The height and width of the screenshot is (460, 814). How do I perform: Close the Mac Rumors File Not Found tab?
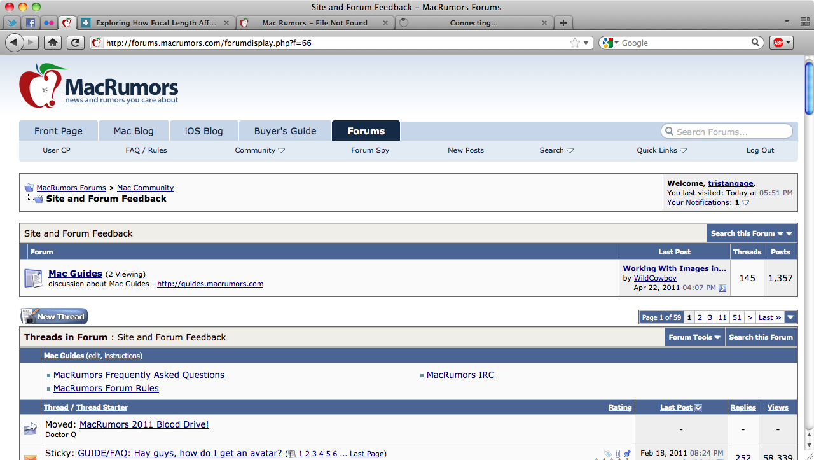(385, 23)
